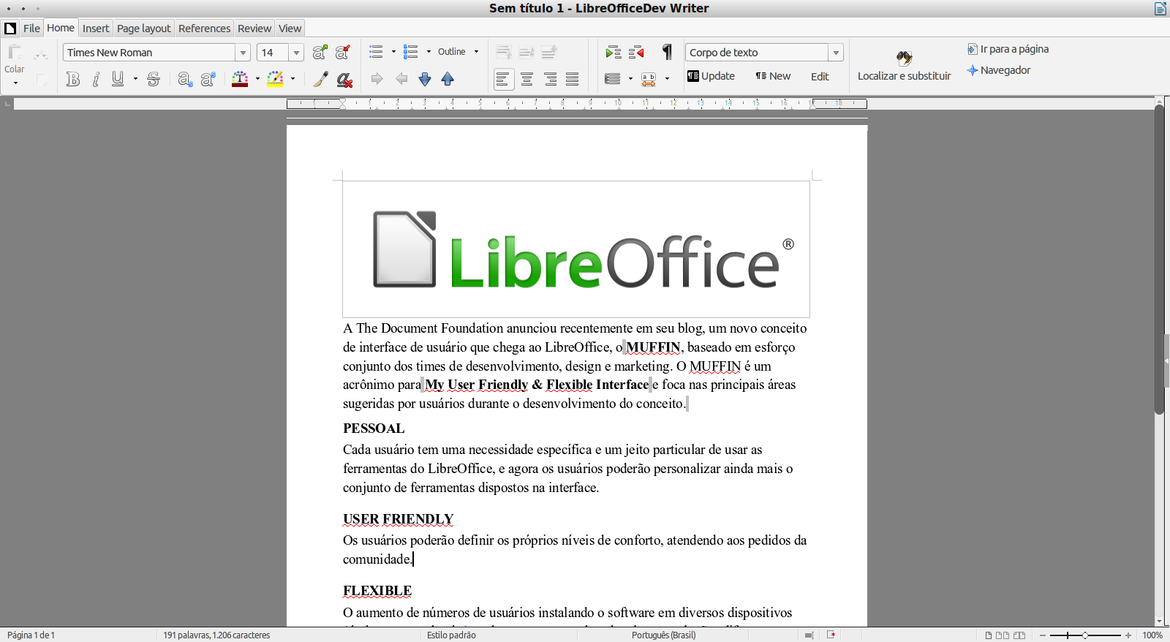Click Corpo de texto paragraph style field
The image size is (1170, 642).
(x=756, y=53)
